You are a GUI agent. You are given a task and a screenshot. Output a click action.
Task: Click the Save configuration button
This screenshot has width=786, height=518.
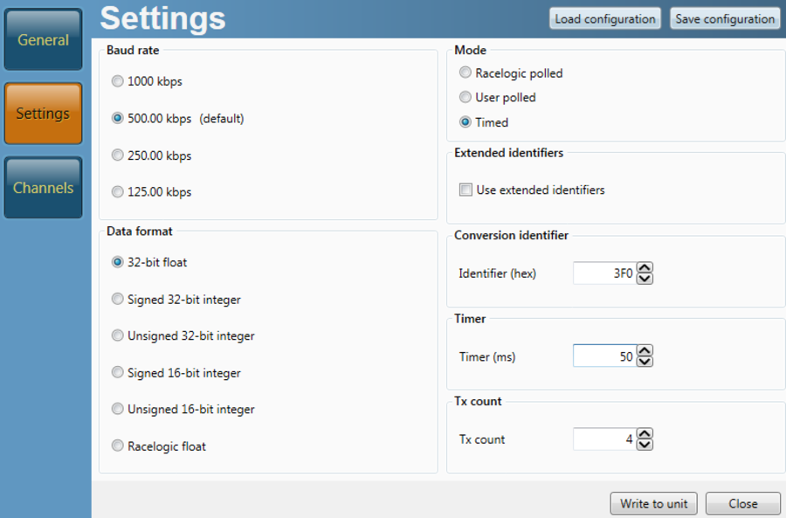(725, 18)
